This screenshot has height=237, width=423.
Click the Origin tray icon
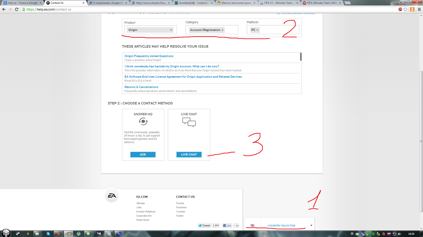pyautogui.click(x=384, y=234)
